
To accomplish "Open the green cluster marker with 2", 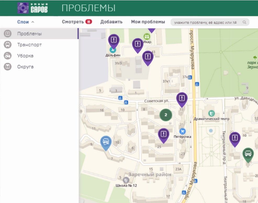I will (x=166, y=115).
